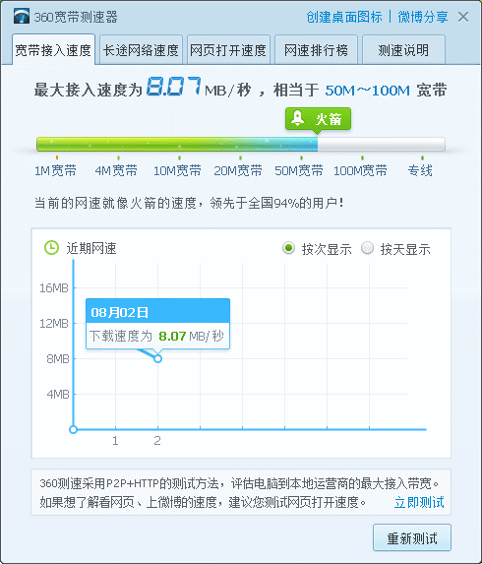Close the speed tester window

[463, 17]
